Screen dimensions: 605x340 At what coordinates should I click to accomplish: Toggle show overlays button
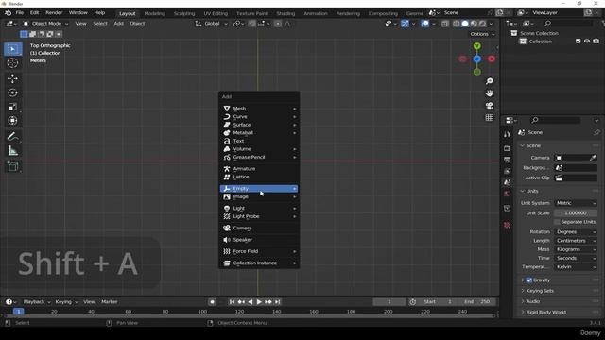(x=424, y=24)
